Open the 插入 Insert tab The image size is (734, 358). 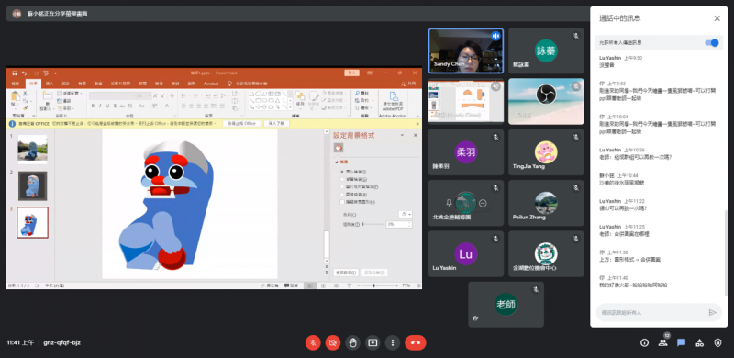50,84
